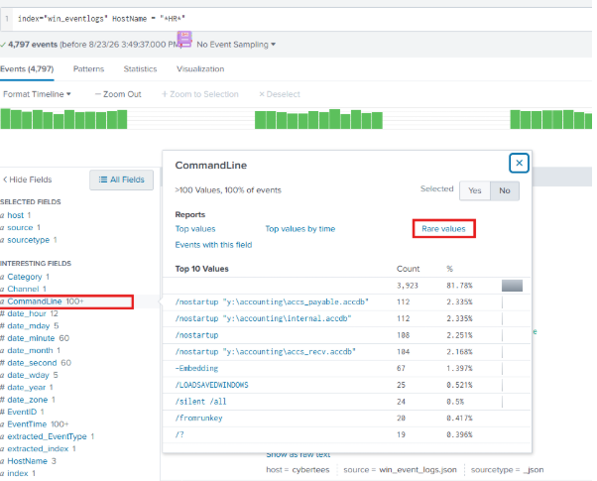Open the date_minute field
597x481 pixels.
[x=31, y=338]
